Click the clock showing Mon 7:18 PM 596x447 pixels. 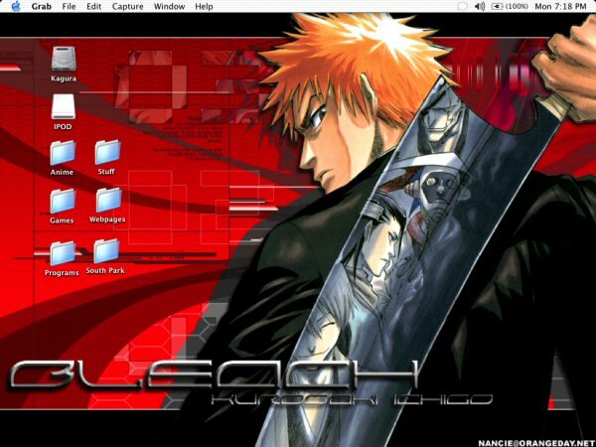[x=560, y=7]
